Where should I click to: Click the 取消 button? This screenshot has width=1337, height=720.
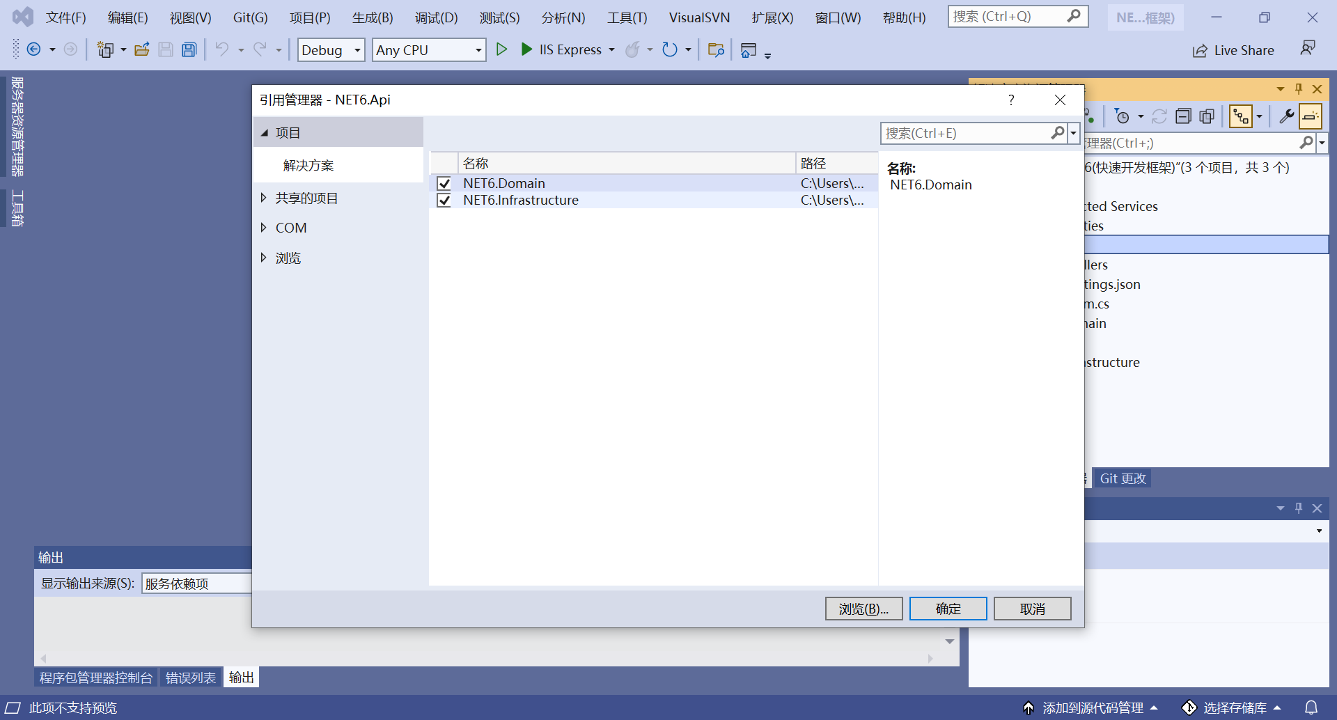1033,609
